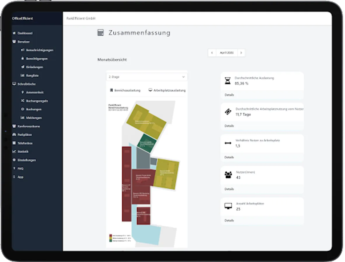Screen dimensions: 345x262
Task: Go to previous month arrow
Action: (212, 53)
